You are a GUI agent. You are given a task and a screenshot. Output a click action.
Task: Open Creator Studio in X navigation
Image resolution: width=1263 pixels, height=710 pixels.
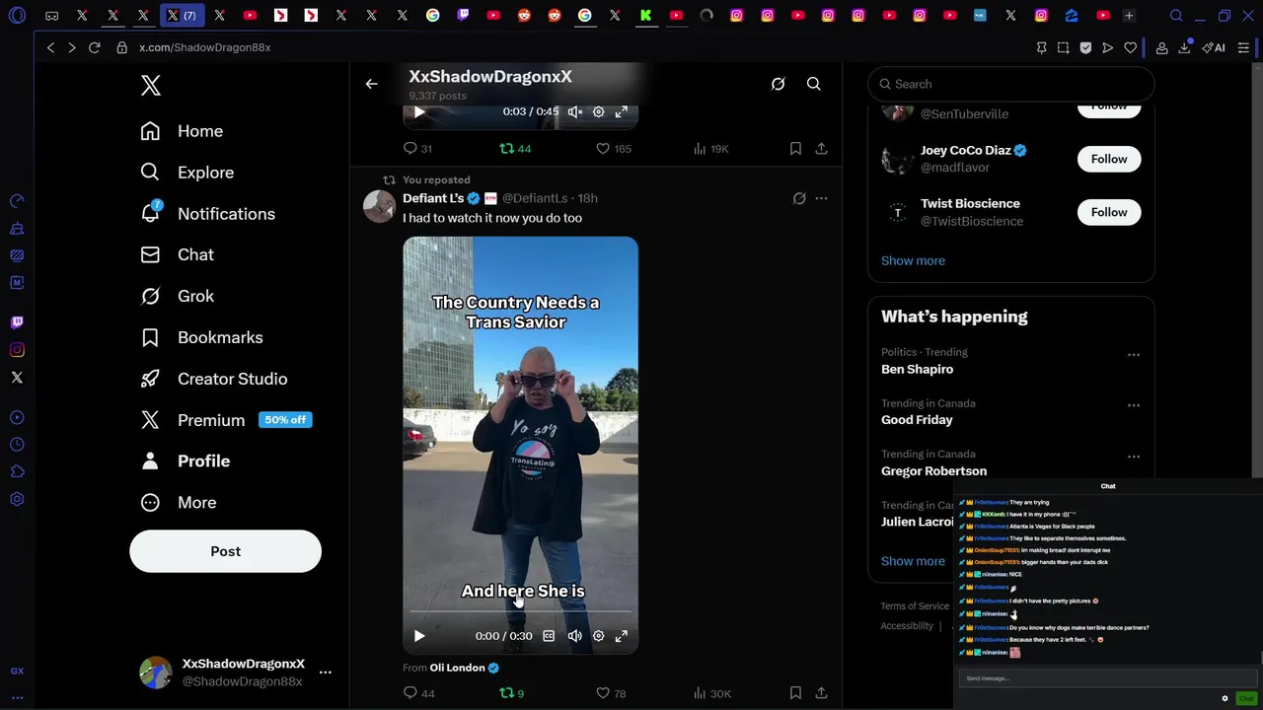214,379
